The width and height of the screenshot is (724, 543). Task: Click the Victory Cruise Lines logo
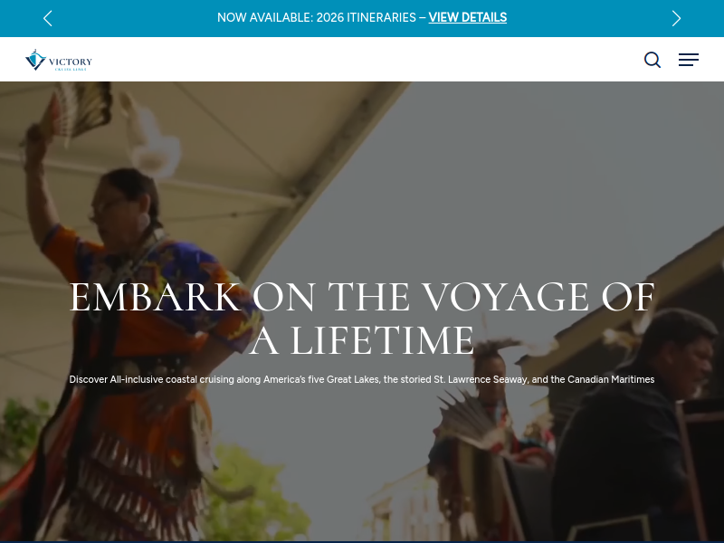(x=59, y=60)
